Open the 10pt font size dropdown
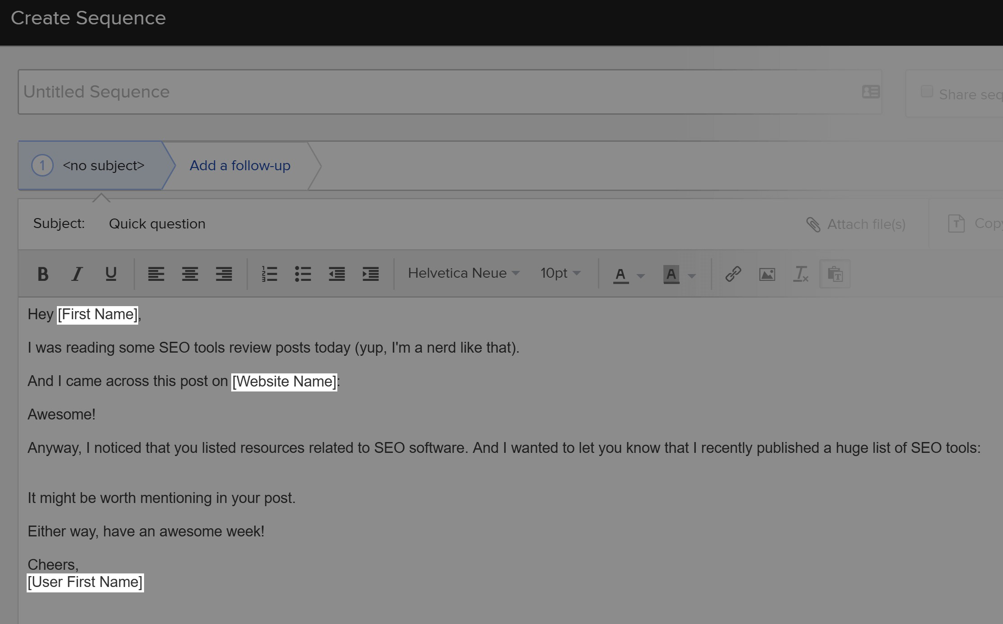Viewport: 1003px width, 624px height. pyautogui.click(x=560, y=273)
